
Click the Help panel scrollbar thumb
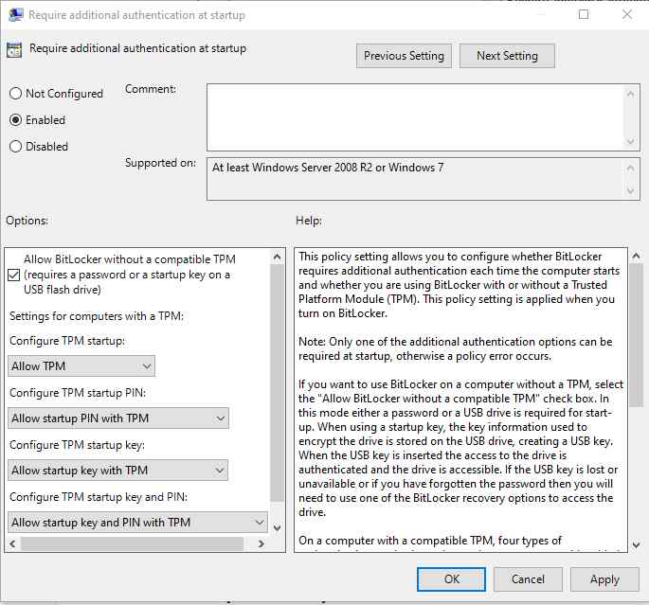tap(636, 335)
